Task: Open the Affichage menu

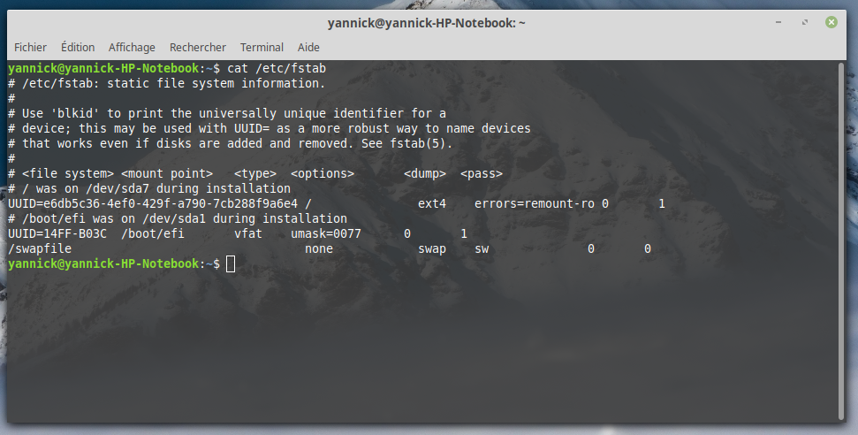Action: (x=132, y=47)
